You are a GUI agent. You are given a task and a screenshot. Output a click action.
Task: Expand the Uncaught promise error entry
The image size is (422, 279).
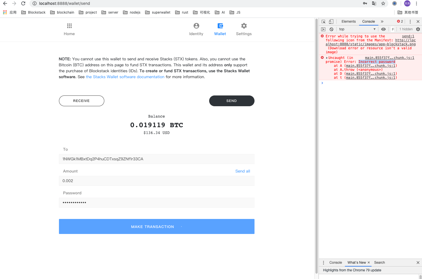pos(327,58)
